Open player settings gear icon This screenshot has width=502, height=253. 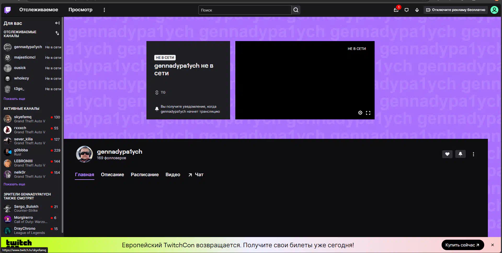click(360, 113)
